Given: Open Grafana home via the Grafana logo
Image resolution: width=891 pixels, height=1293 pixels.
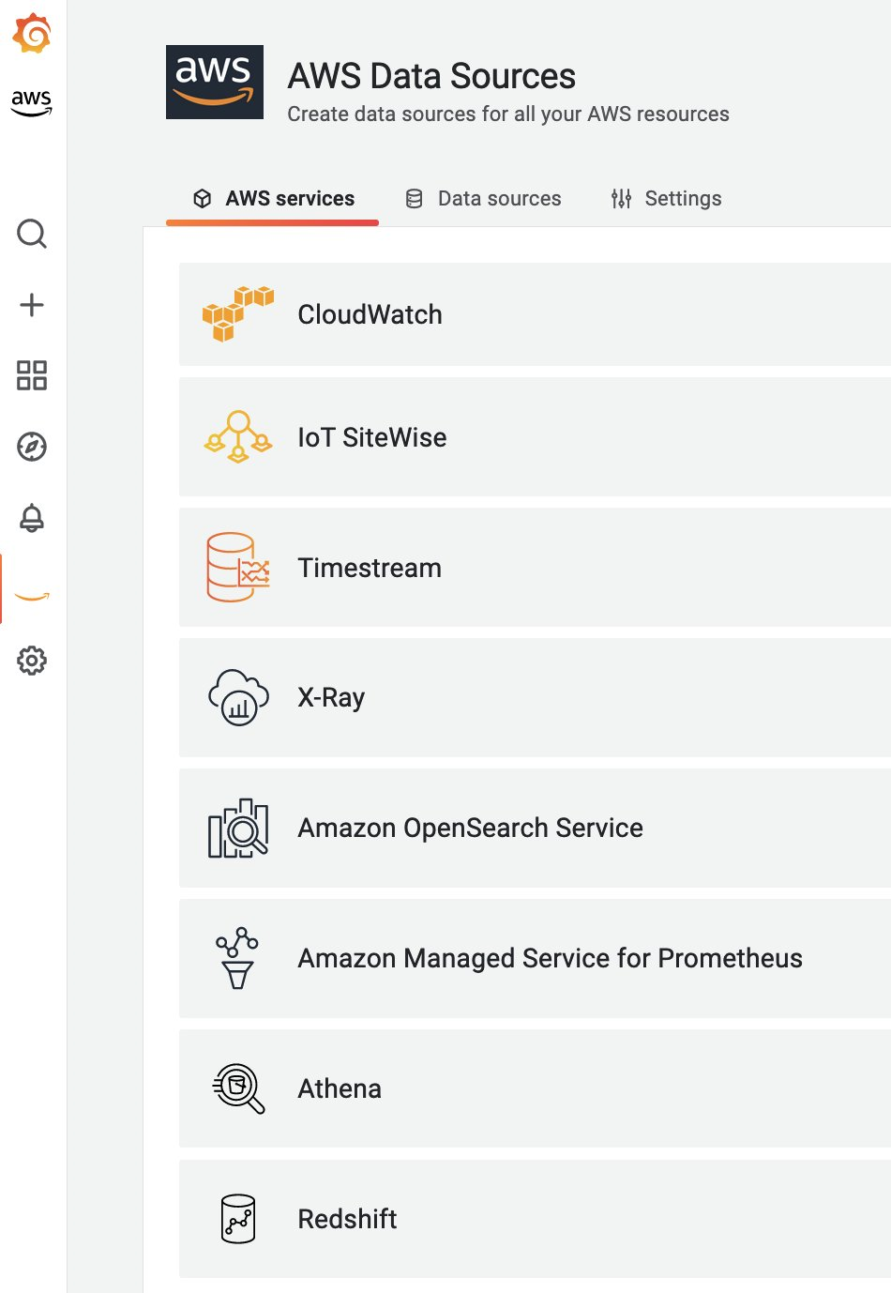Looking at the screenshot, I should click(x=33, y=31).
